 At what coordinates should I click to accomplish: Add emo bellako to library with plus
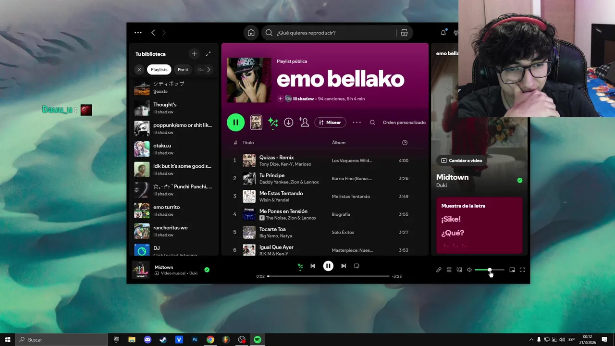(x=281, y=99)
